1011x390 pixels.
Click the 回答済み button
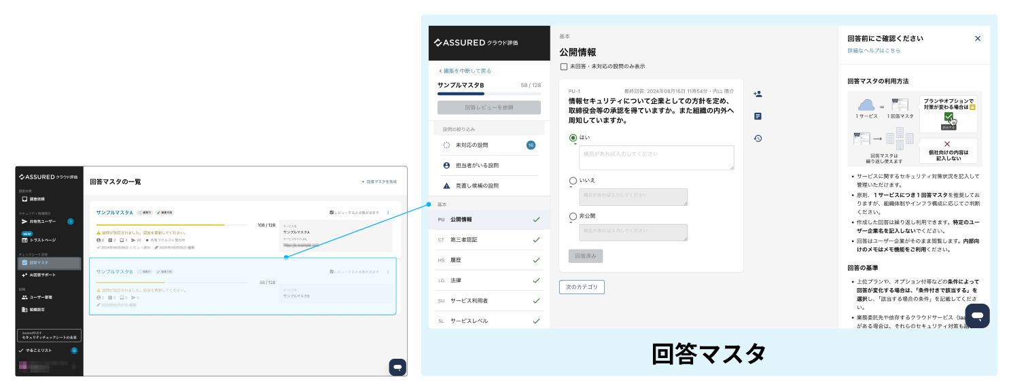[585, 256]
